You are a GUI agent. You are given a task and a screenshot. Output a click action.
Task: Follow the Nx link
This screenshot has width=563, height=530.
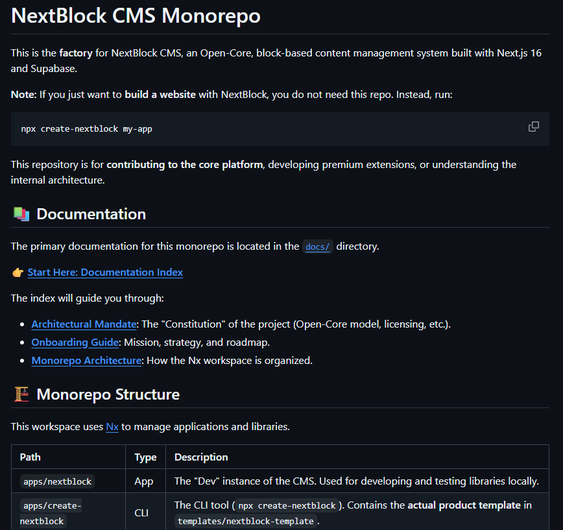(112, 427)
